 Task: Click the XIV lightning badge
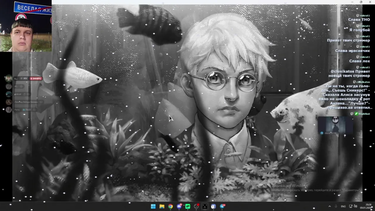(x=24, y=79)
